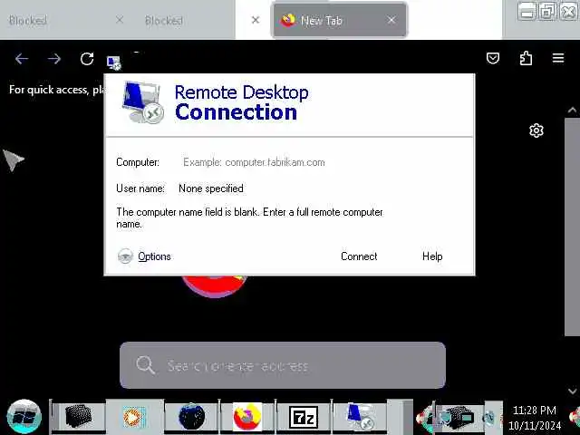Viewport: 580px width, 435px height.
Task: Minimize the Firefox window
Action: pyautogui.click(x=527, y=11)
